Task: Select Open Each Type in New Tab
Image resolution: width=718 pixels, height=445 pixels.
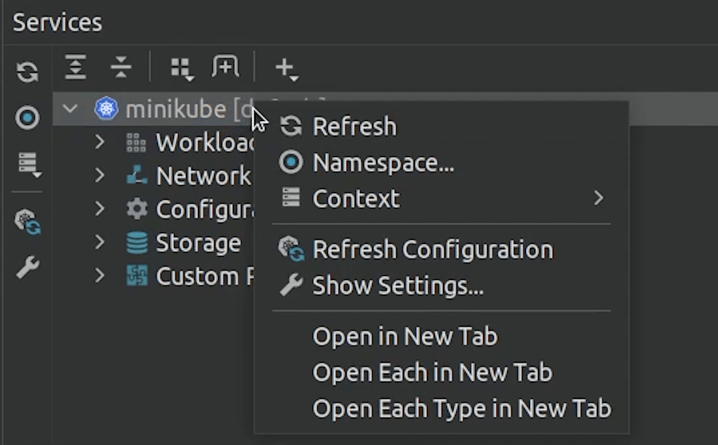Action: pyautogui.click(x=461, y=408)
